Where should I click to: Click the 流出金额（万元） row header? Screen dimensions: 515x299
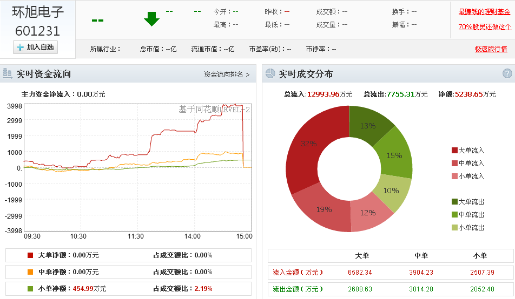(x=298, y=289)
